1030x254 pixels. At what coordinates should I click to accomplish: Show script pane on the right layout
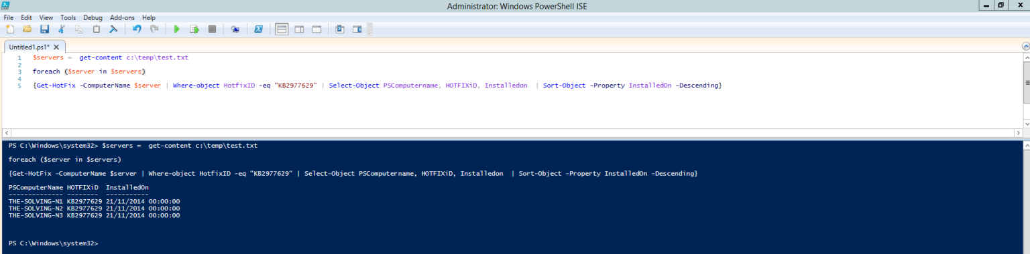click(299, 29)
